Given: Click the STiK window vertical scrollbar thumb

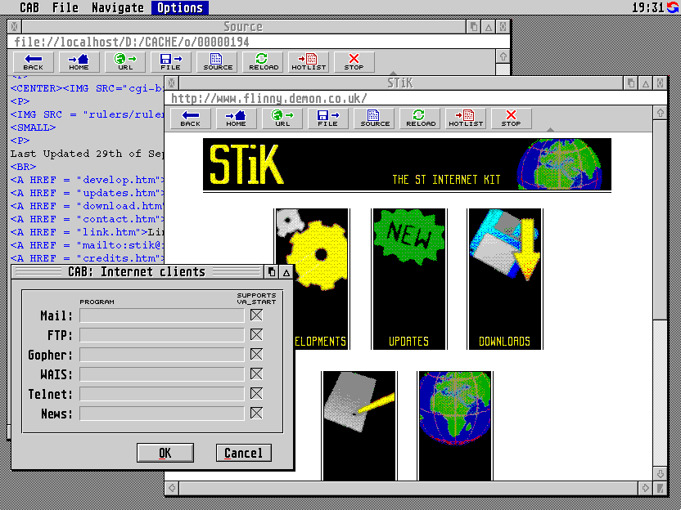Looking at the screenshot, I should (x=661, y=221).
